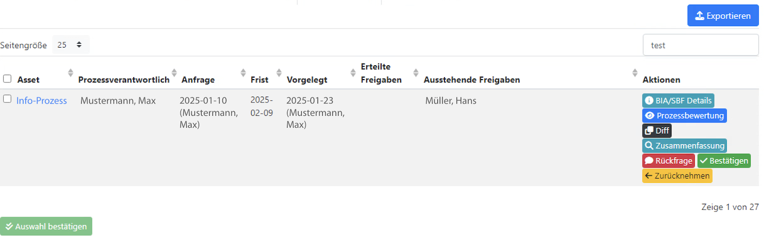Click the green Bestätigen checkmark button
The width and height of the screenshot is (764, 240).
coord(724,161)
